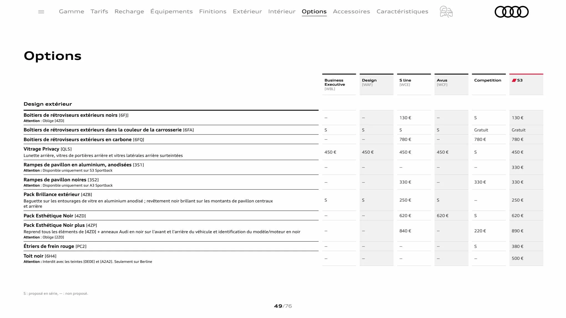Viewport: 566px width, 318px height.
Task: Click the legend 'S : proposé en série'
Action: (x=41, y=294)
